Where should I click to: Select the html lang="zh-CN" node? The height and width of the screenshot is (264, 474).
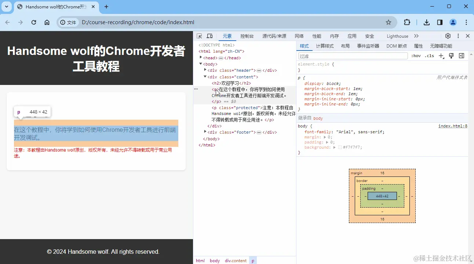(x=221, y=52)
